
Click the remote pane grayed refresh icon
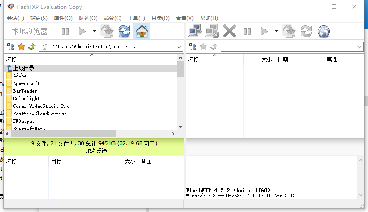[306, 31]
